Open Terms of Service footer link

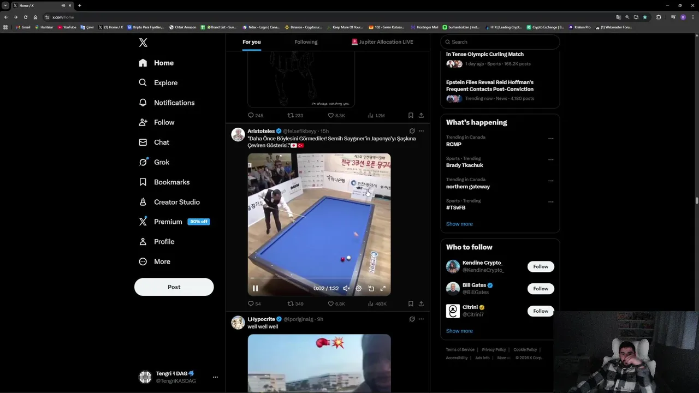pyautogui.click(x=460, y=350)
